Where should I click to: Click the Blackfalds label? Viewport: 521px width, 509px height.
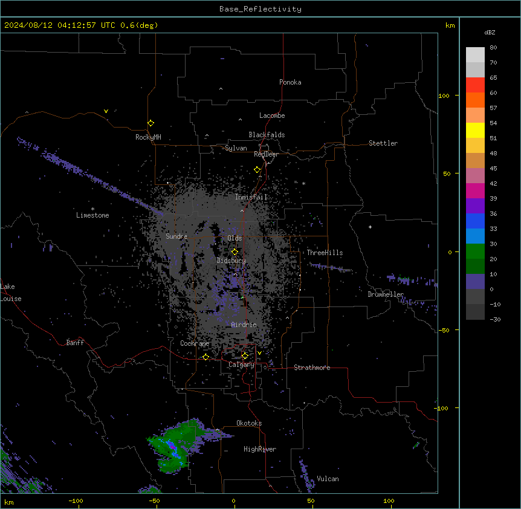coord(267,135)
